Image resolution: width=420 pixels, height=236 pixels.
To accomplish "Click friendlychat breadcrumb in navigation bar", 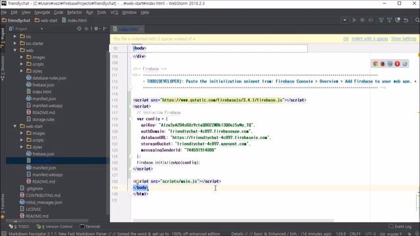I will click(x=16, y=20).
